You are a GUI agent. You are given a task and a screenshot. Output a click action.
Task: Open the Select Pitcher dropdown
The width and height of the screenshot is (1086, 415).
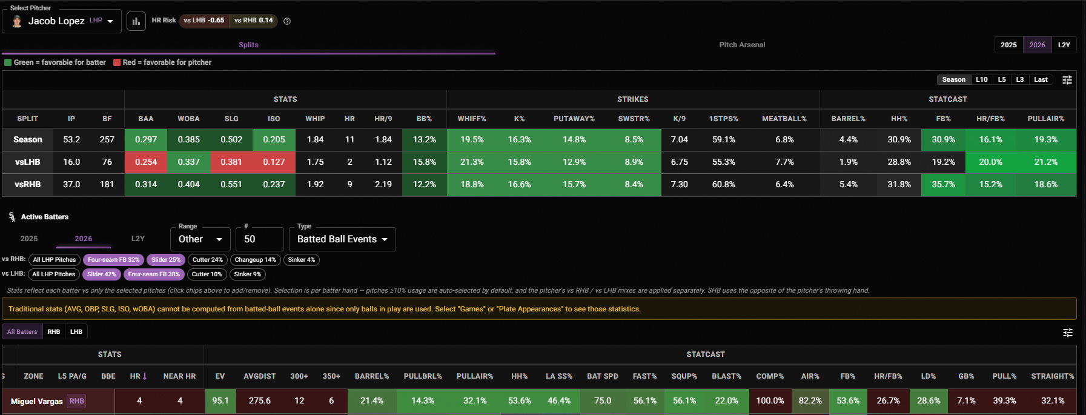tap(62, 21)
